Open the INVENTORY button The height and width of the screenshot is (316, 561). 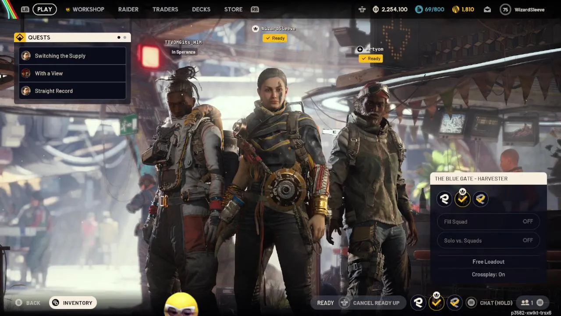pyautogui.click(x=73, y=303)
